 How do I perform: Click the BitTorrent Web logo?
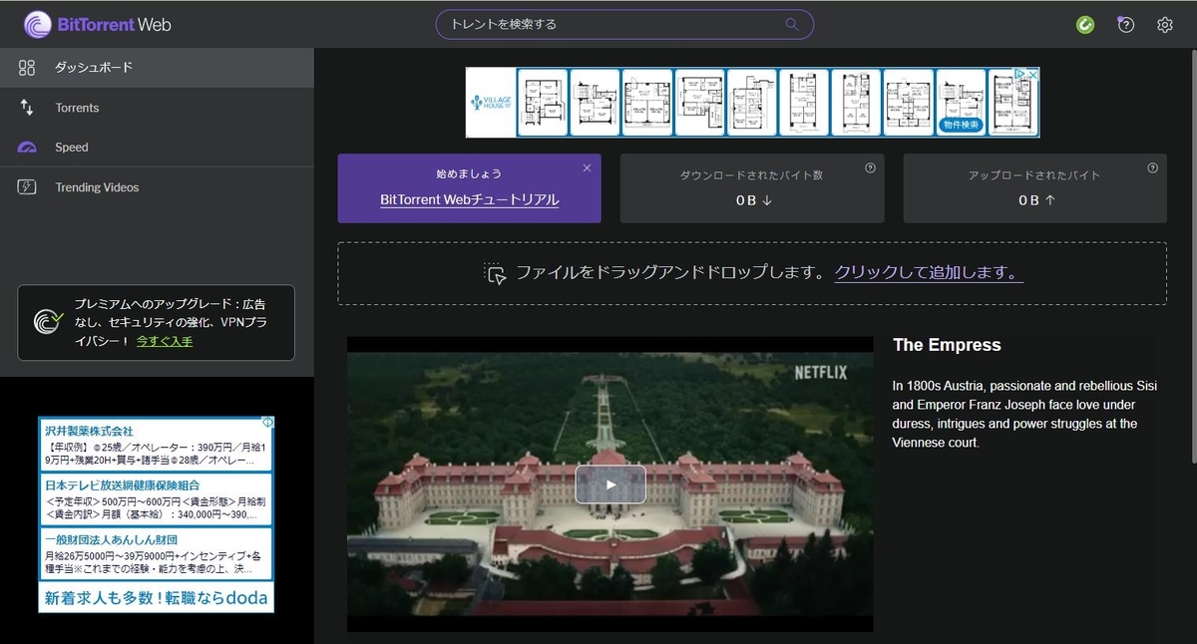click(97, 24)
